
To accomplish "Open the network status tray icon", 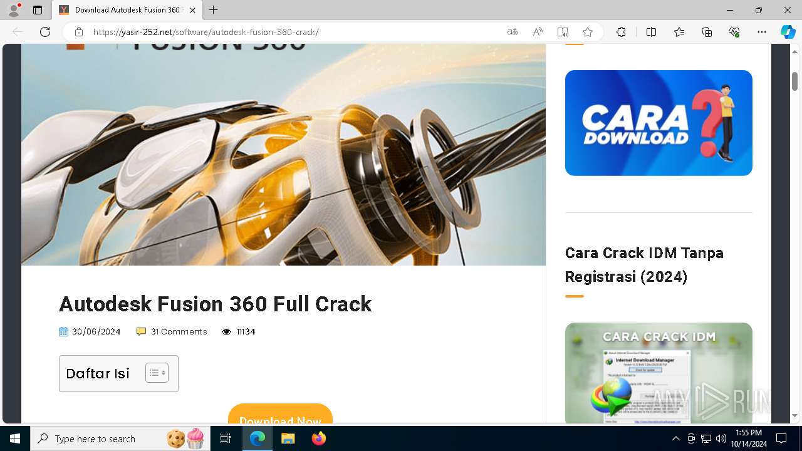I will pos(706,438).
